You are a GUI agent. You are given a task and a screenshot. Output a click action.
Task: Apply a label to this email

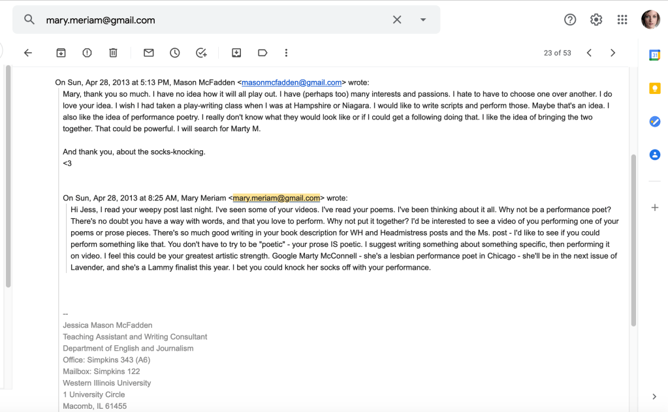click(262, 53)
